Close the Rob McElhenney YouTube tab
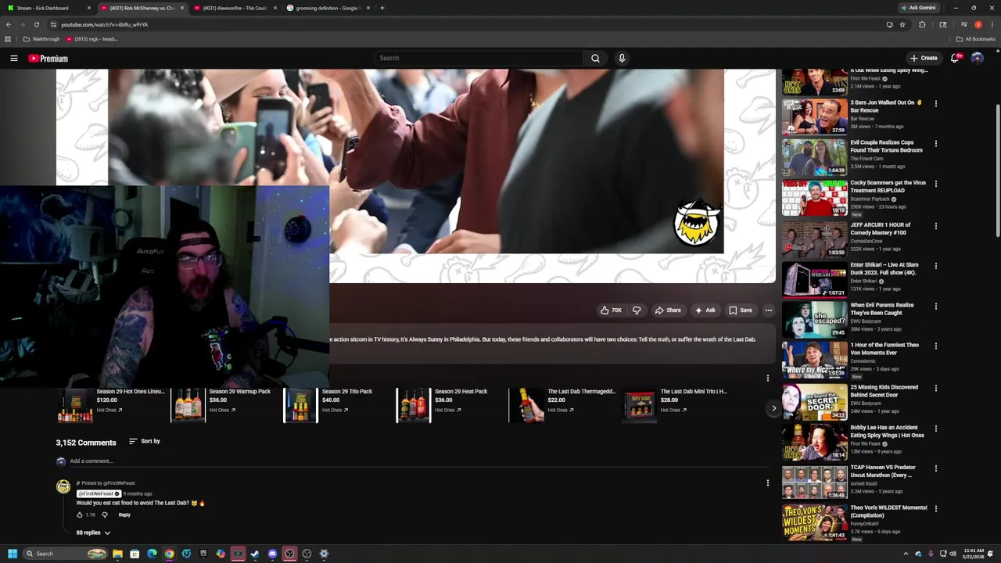The height and width of the screenshot is (563, 1001). pyautogui.click(x=182, y=8)
